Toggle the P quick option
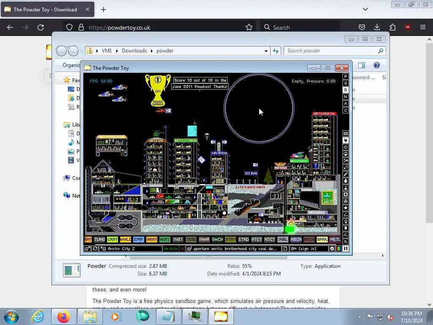The image size is (433, 325). click(x=345, y=77)
